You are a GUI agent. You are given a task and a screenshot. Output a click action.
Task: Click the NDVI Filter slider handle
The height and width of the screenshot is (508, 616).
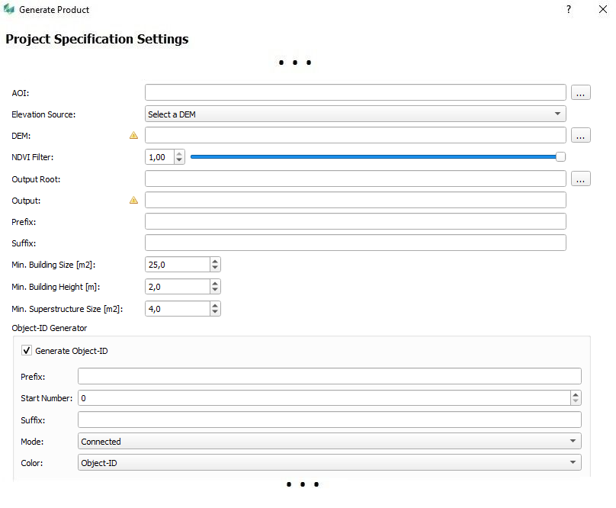(560, 157)
